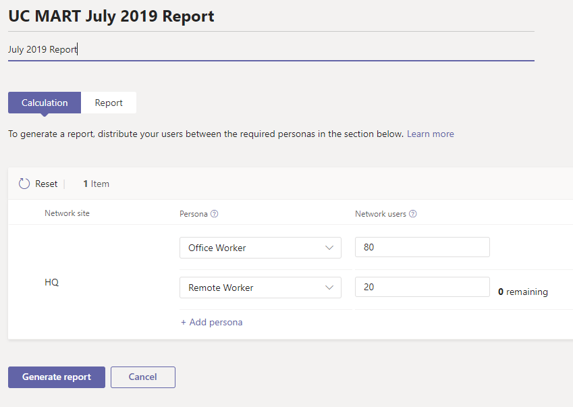Click the info icon beside Persona
Viewport: 573px width, 407px height.
[x=214, y=214]
